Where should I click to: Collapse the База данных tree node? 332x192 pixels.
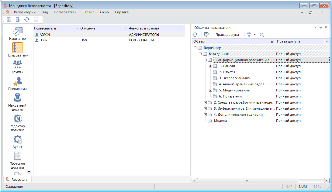200,54
